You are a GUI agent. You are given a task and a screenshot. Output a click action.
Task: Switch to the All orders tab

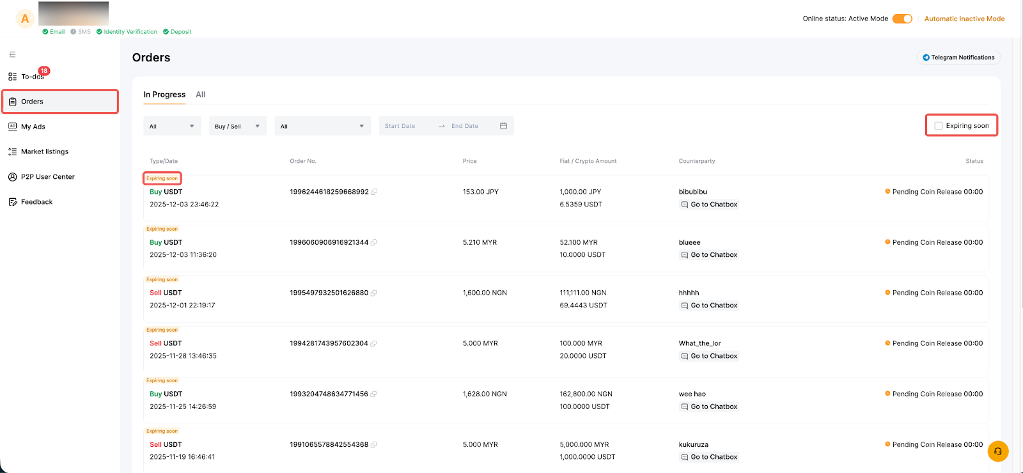(x=200, y=95)
